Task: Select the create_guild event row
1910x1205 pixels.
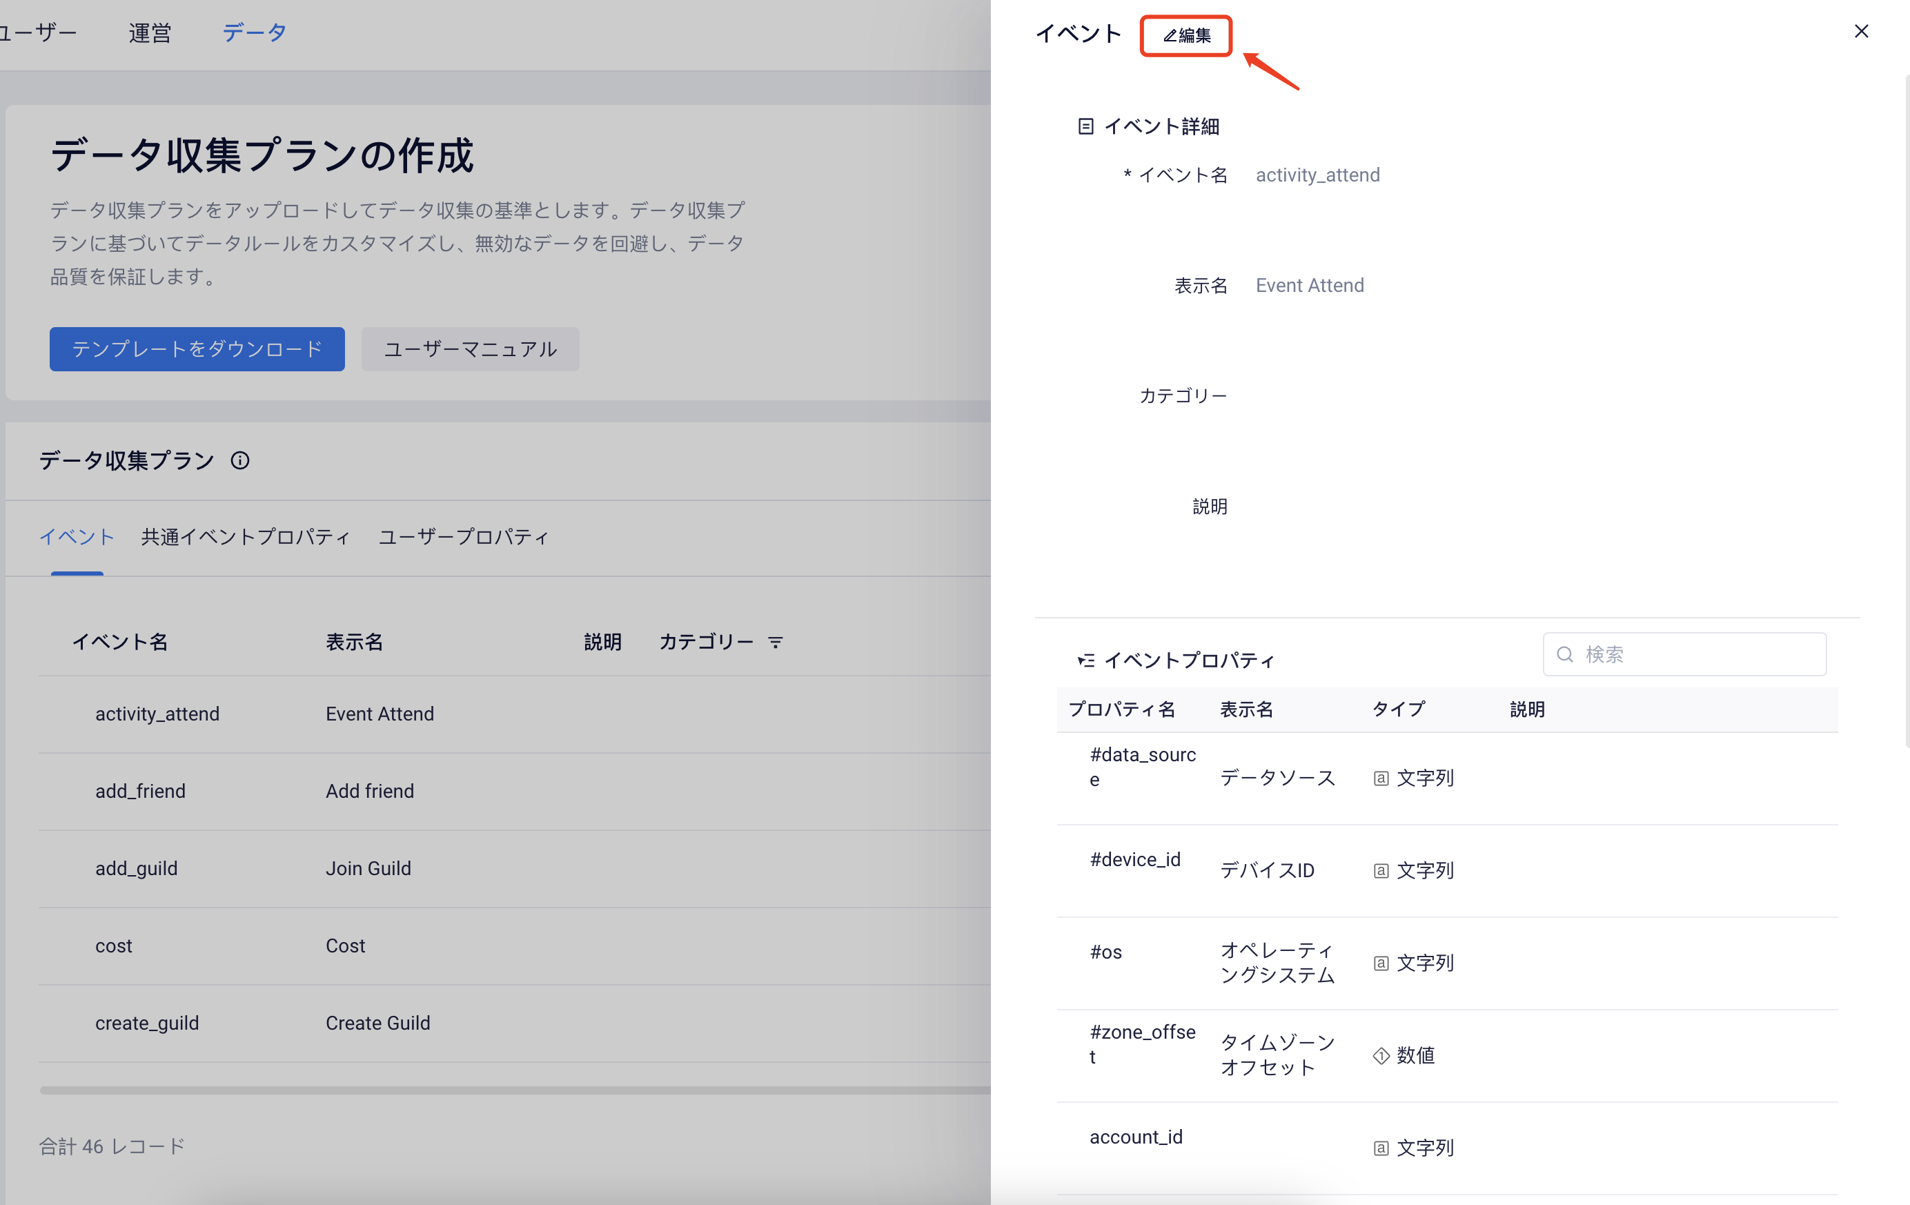Action: [x=514, y=1023]
